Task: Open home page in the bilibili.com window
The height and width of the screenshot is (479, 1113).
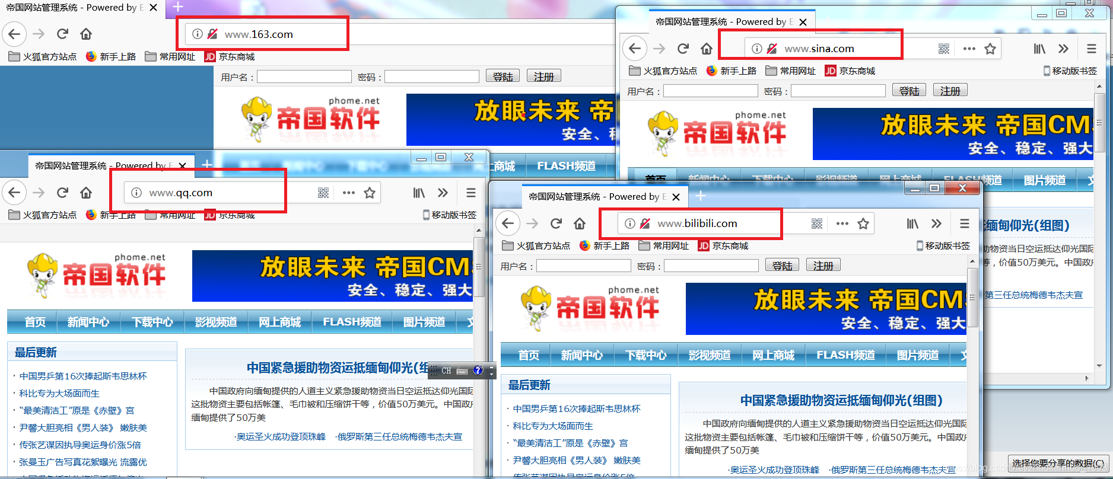Action: coord(580,223)
